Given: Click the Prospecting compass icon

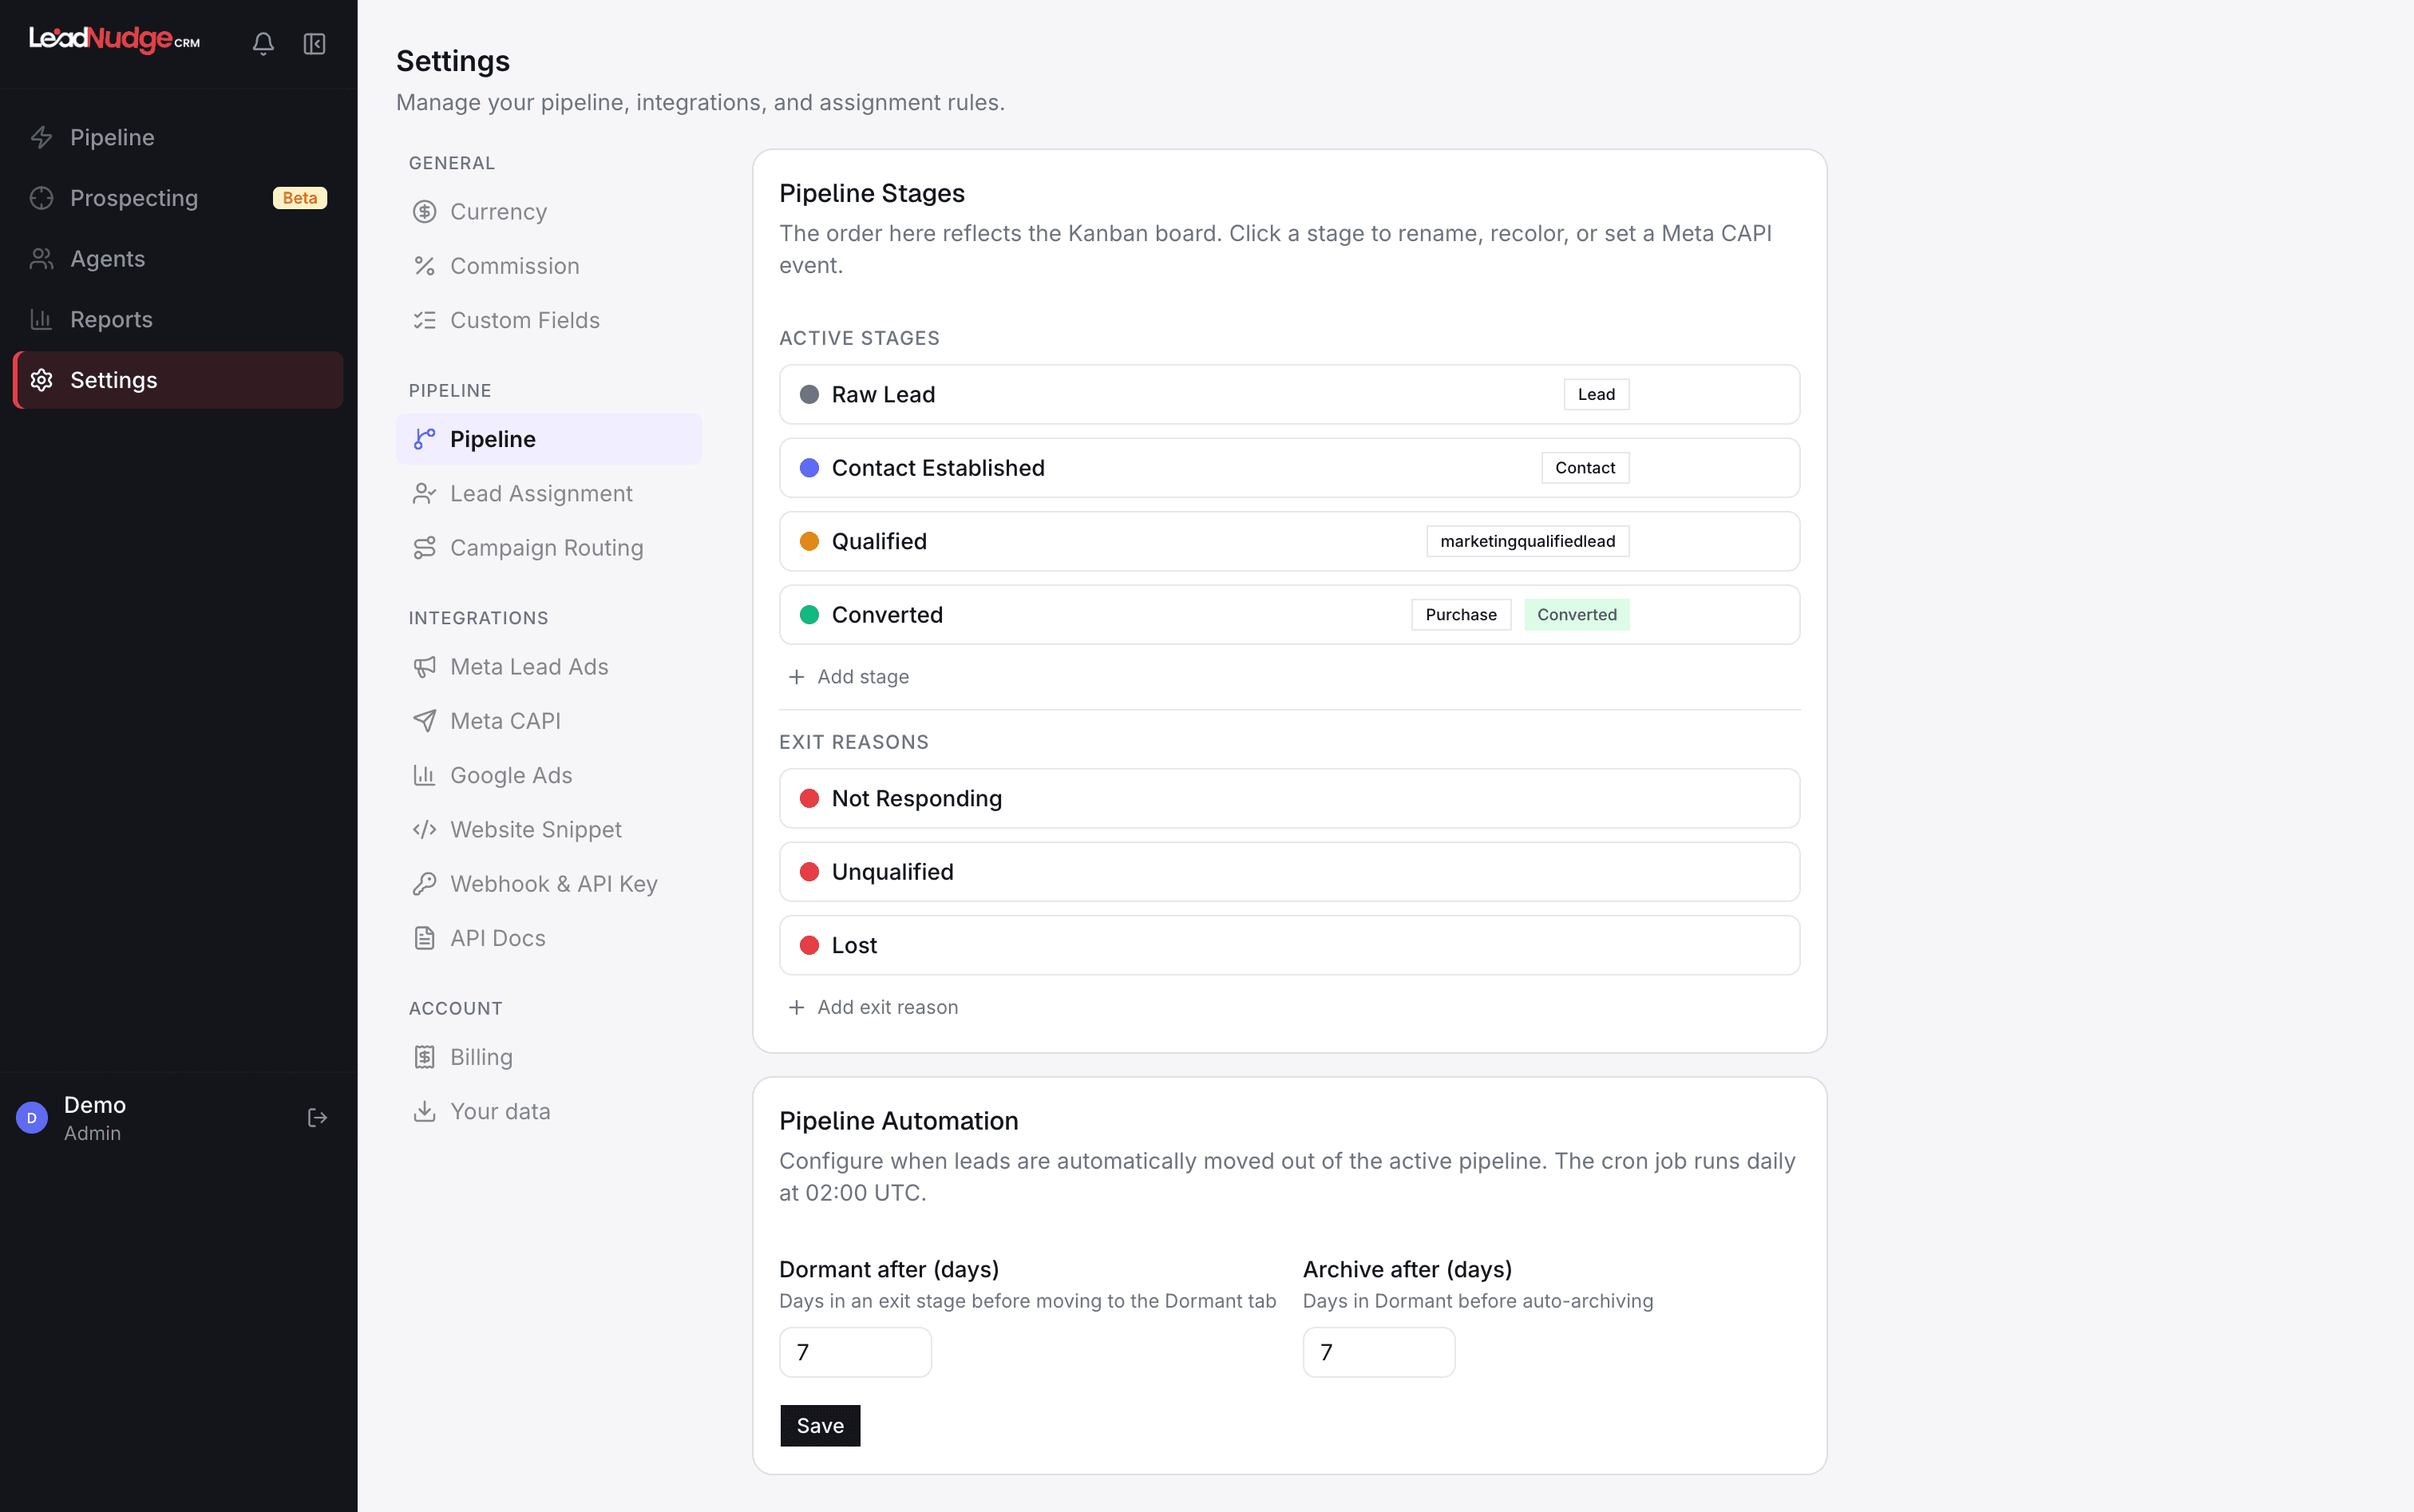Looking at the screenshot, I should pos(41,198).
